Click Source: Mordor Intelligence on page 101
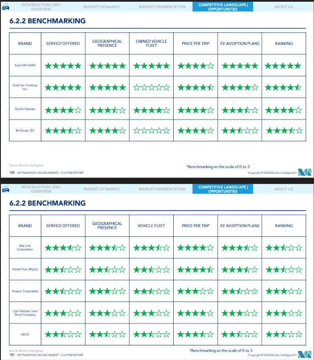The height and width of the screenshot is (360, 314). (x=26, y=350)
